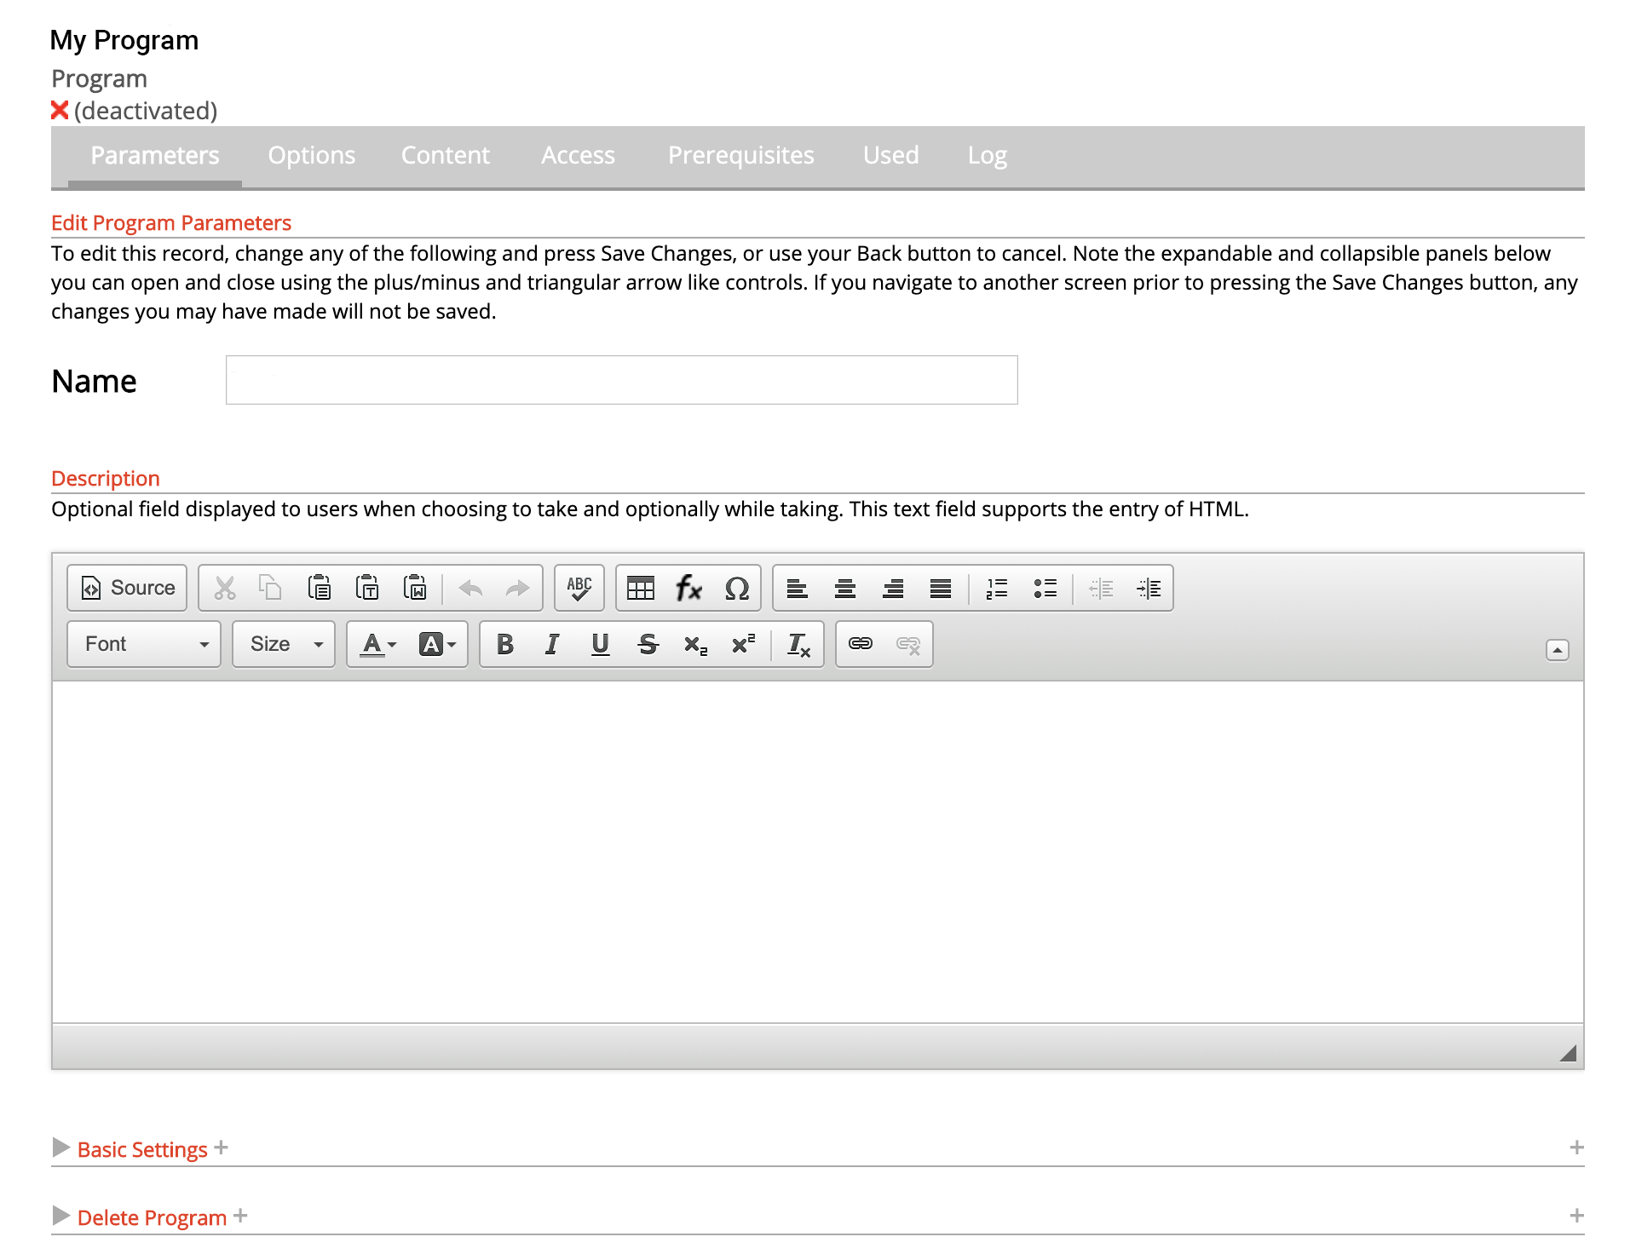Viewport: 1636px width, 1254px height.
Task: Insert a numbered list
Action: 997,588
